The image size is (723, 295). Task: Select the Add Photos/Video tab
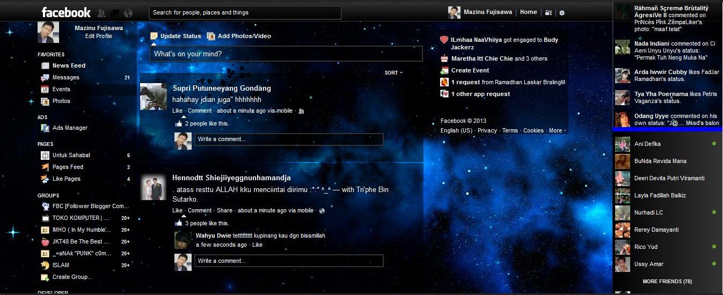pos(239,36)
